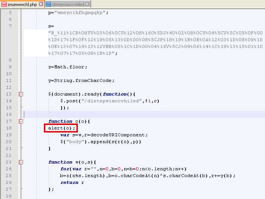Screen dimensions: 265x199
Task: Switch to the znumwwcfd.php tab
Action: (22, 4)
